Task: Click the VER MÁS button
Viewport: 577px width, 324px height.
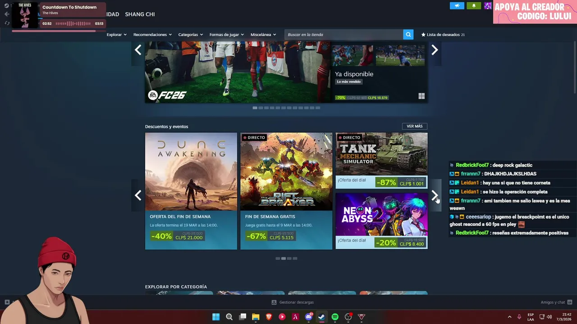Action: [x=415, y=126]
